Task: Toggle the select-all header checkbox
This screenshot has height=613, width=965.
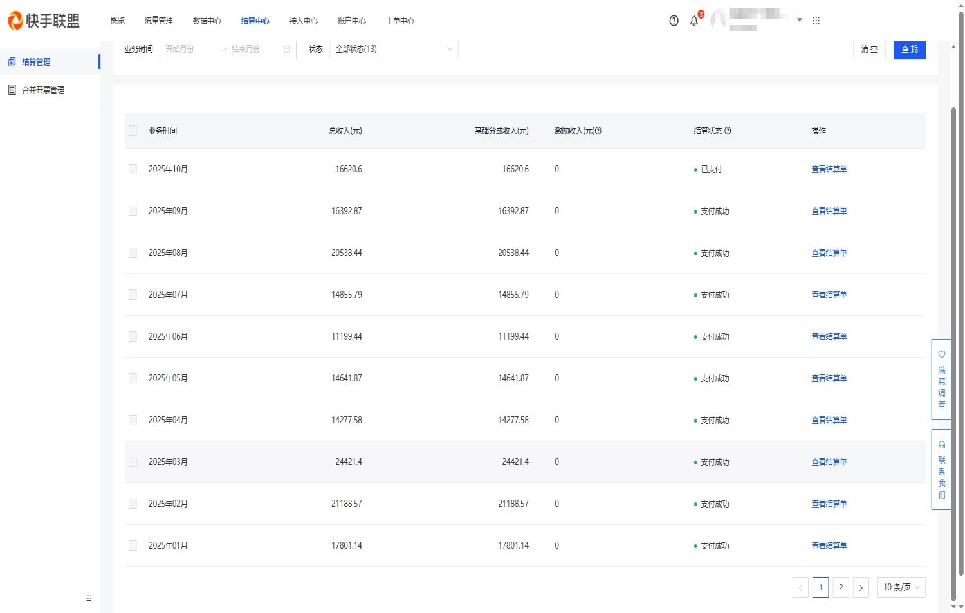Action: pyautogui.click(x=133, y=131)
